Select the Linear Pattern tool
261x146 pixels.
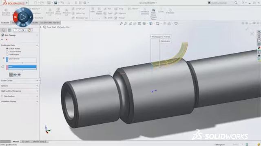(99, 11)
